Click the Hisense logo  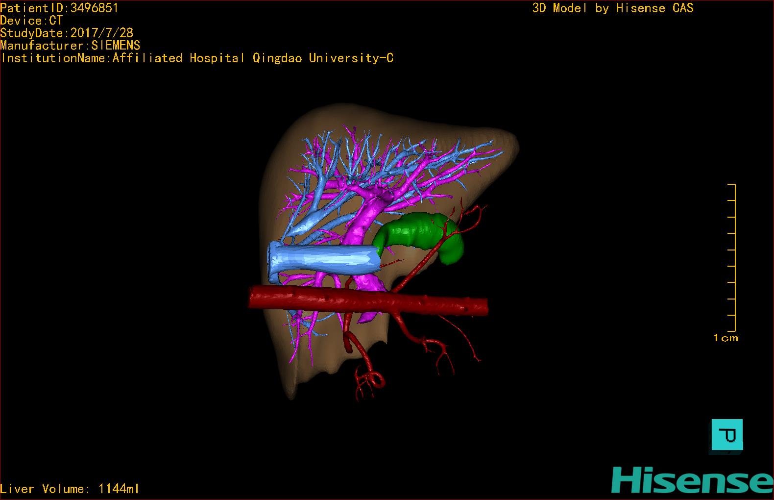pyautogui.click(x=692, y=480)
